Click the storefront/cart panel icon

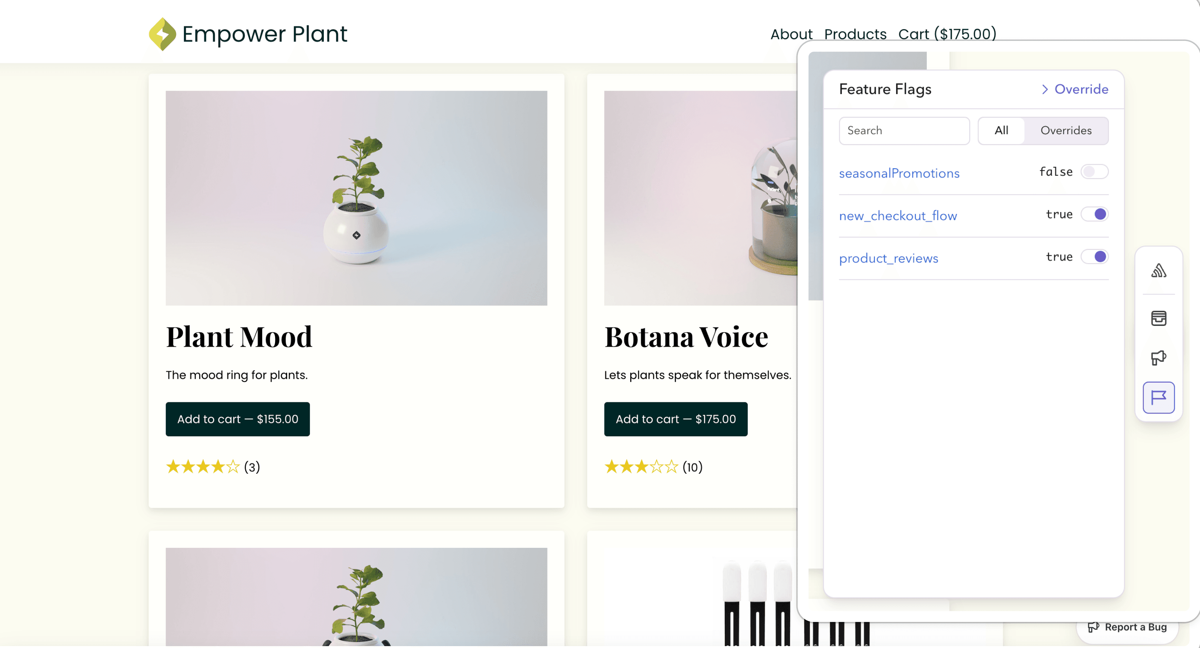[x=1158, y=318]
